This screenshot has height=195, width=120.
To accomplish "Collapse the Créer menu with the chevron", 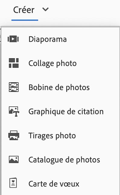I will pos(46,9).
